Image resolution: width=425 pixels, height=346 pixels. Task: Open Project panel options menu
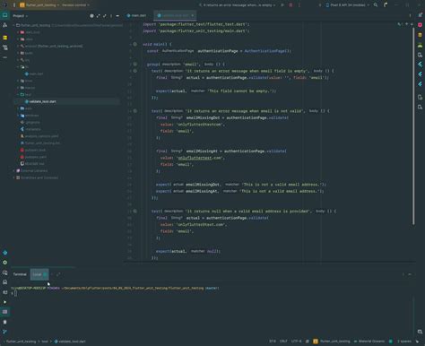[111, 16]
